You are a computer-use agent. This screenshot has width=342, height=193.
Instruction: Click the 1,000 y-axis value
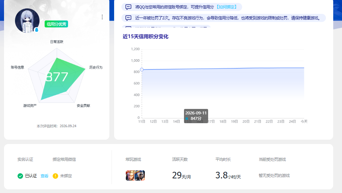tap(135, 61)
